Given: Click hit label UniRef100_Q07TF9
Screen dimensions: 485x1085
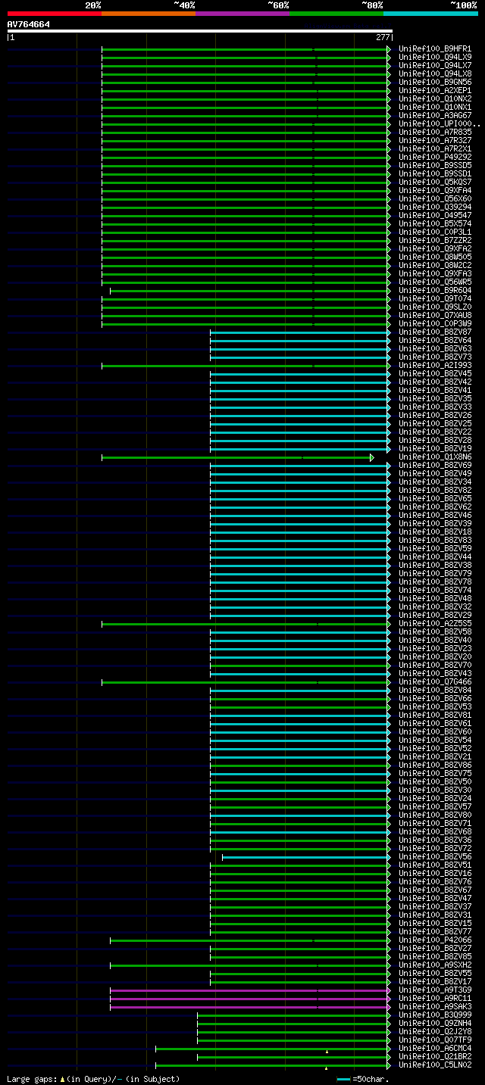Looking at the screenshot, I should tap(435, 1040).
